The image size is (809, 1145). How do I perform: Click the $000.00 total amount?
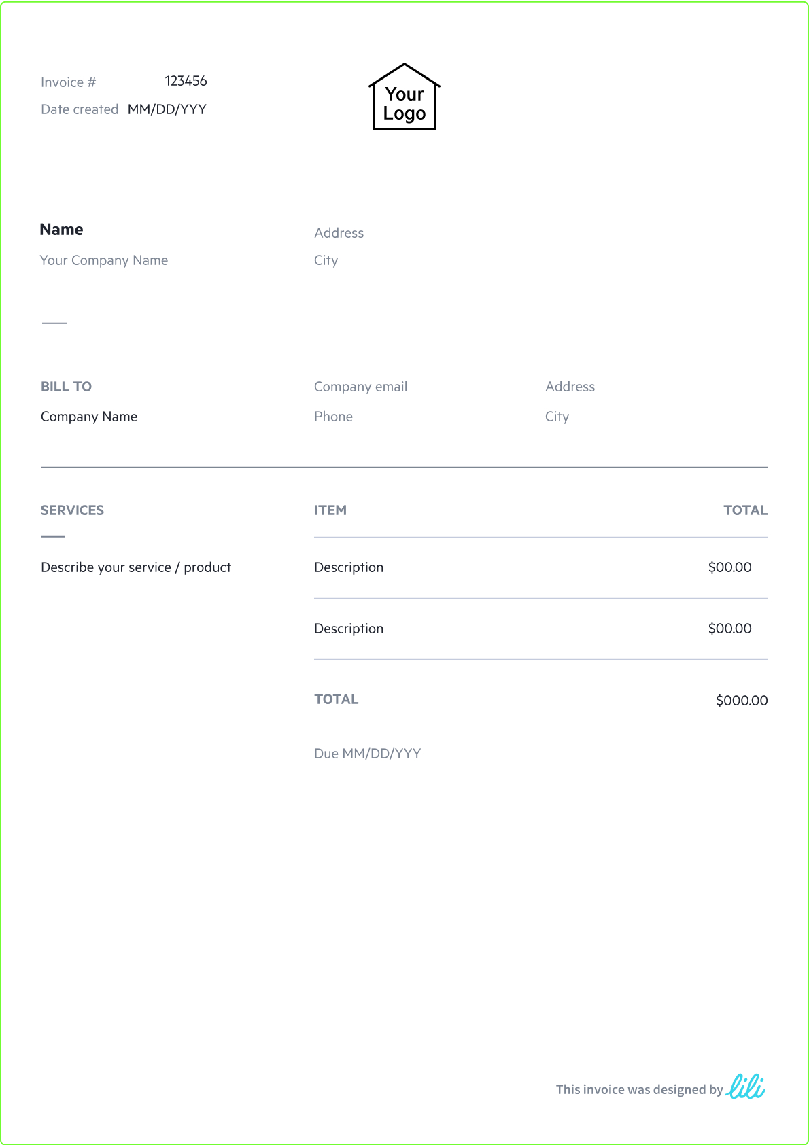[741, 700]
